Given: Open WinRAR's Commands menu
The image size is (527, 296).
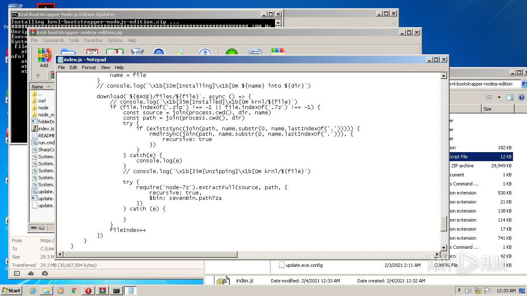Looking at the screenshot, I should coord(53,40).
